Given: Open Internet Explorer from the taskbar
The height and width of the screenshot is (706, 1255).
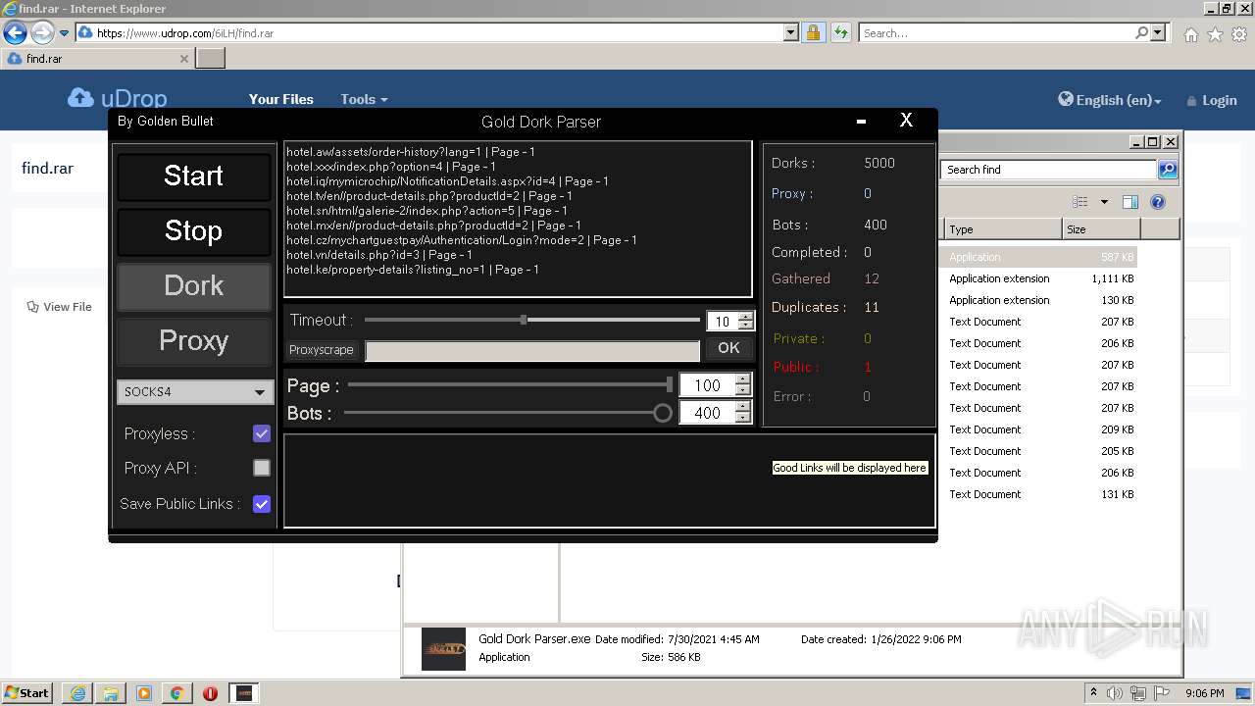Looking at the screenshot, I should pos(76,693).
